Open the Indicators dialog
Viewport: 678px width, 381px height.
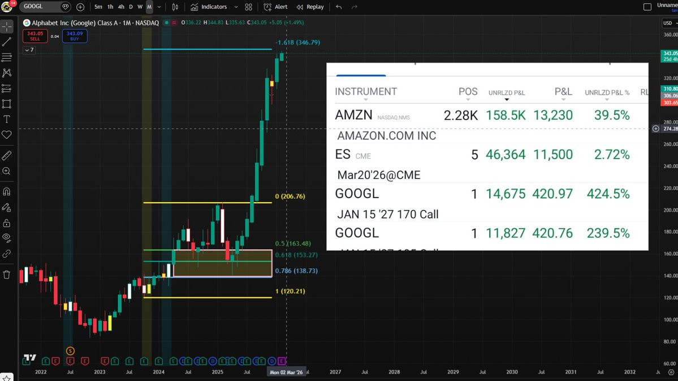(209, 7)
